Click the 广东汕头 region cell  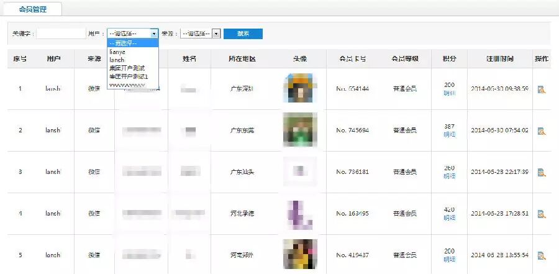coord(242,172)
